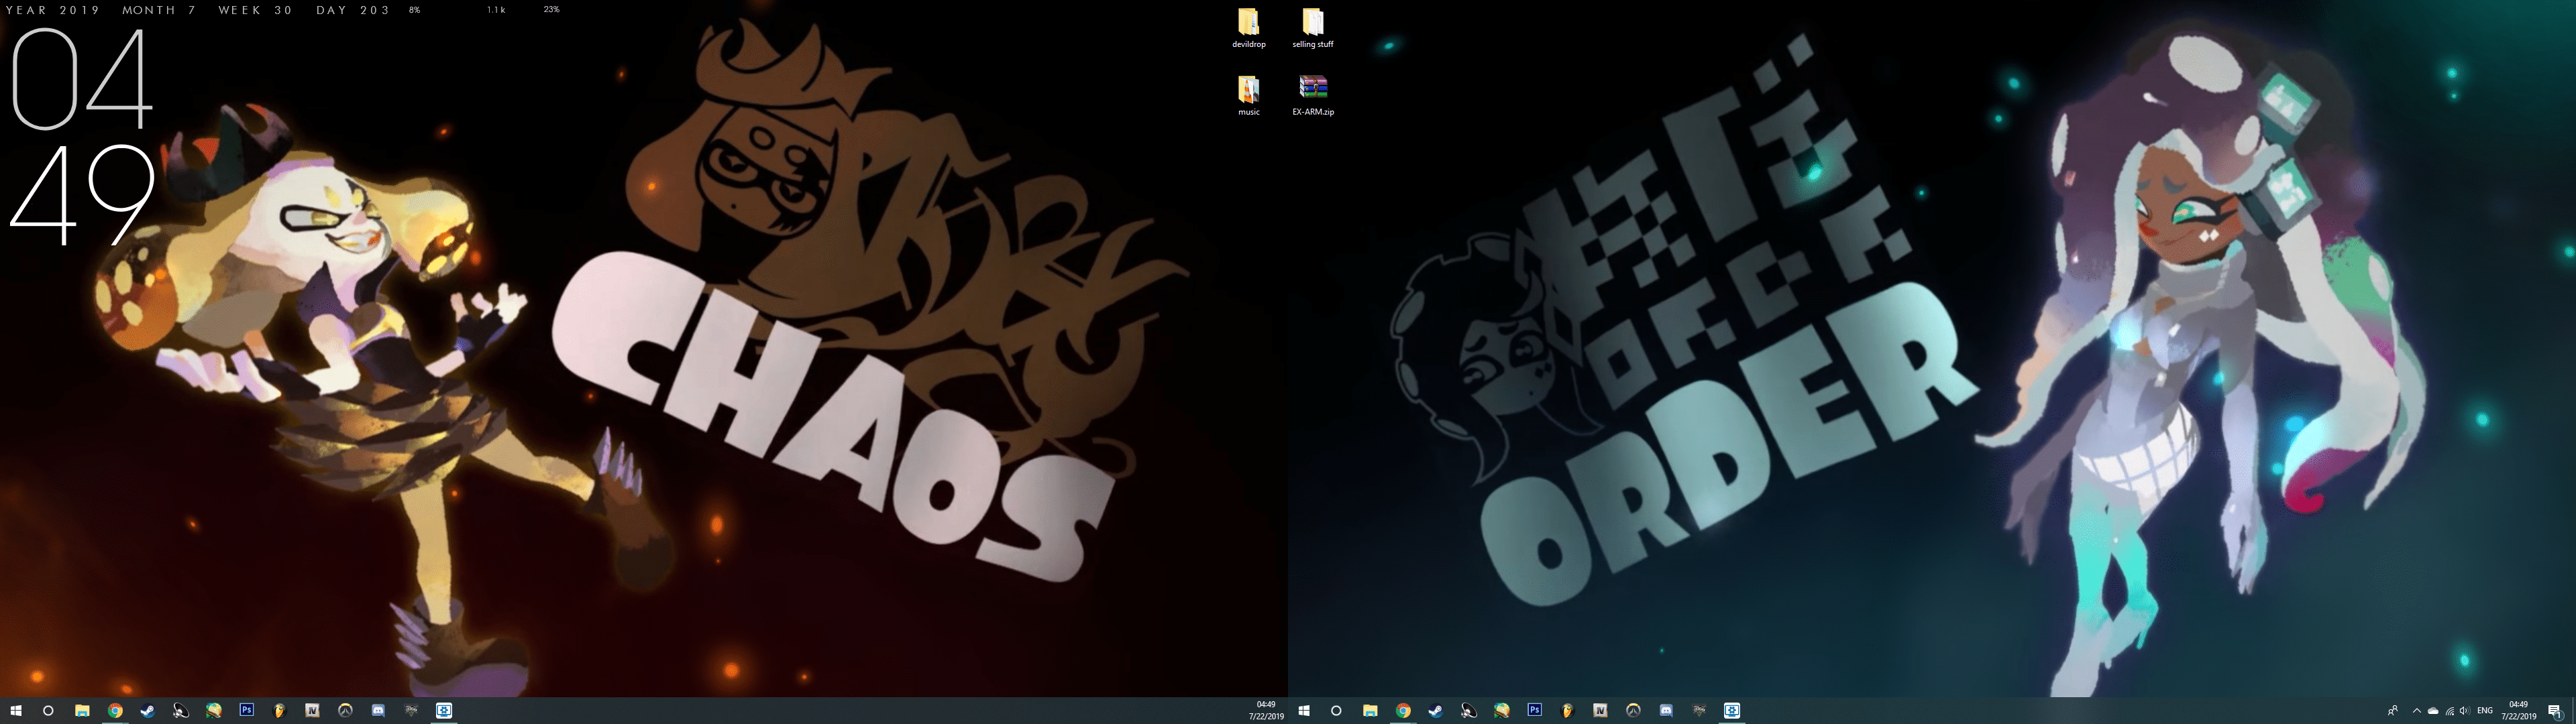
Task: Launch Google Chrome from the right taskbar
Action: tap(1403, 711)
